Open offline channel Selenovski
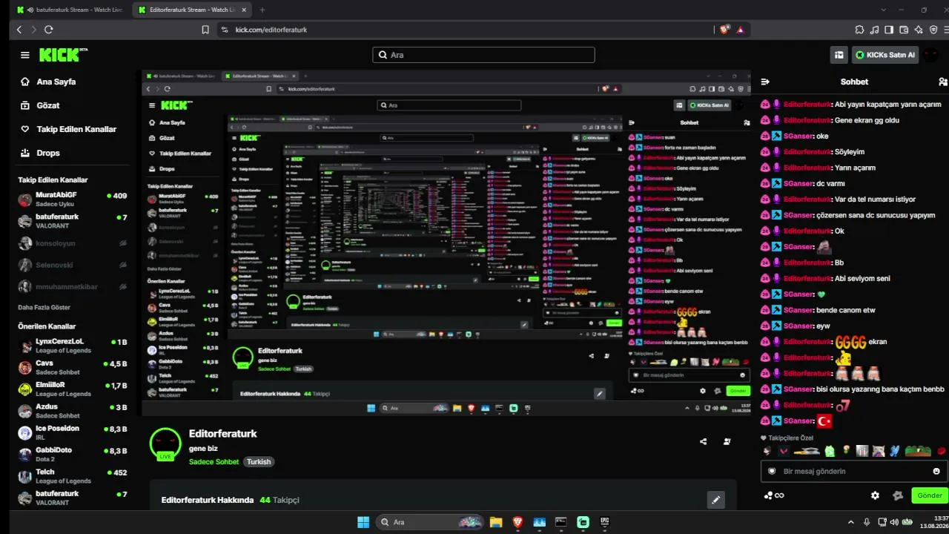Screen dimensions: 949x534 coord(73,265)
